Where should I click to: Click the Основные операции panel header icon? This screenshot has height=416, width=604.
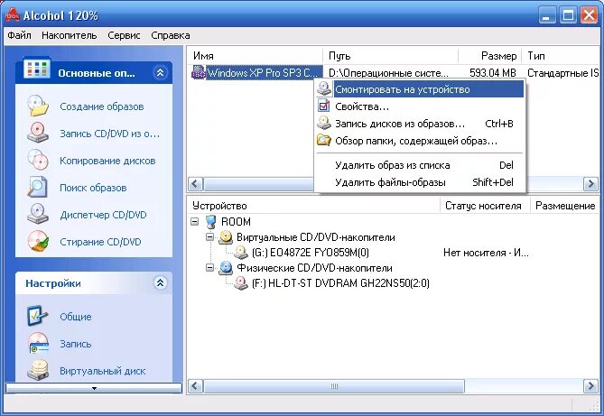(37, 69)
